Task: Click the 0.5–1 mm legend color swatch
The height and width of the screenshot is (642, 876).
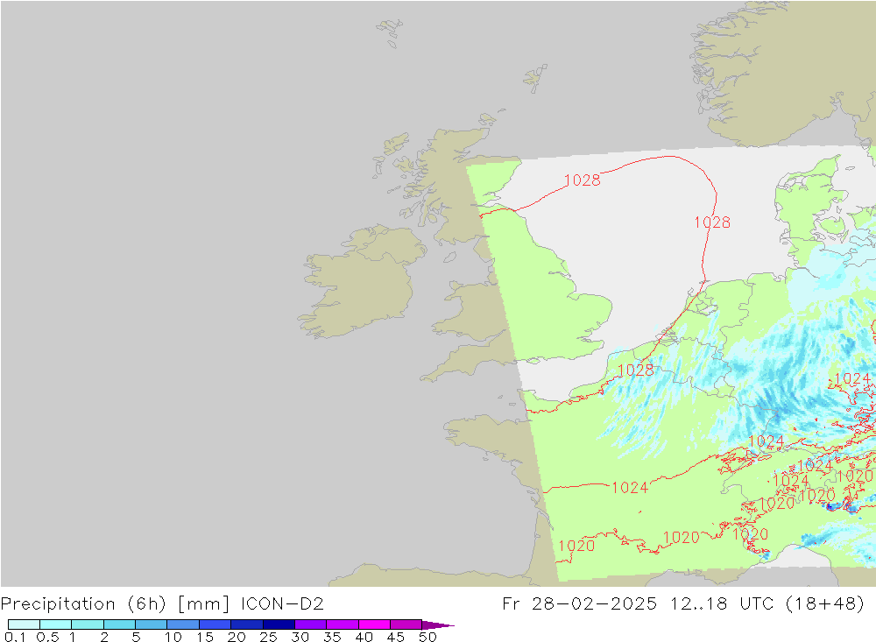Action: click(x=56, y=624)
